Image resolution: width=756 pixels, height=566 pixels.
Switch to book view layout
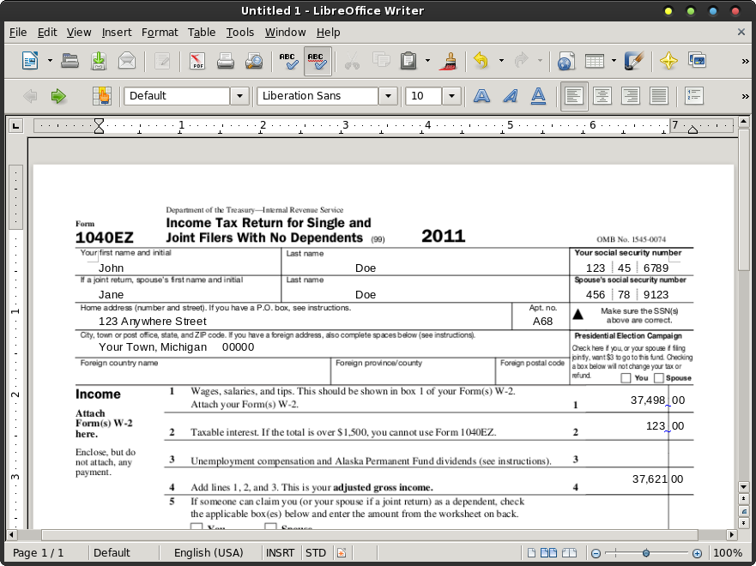click(x=570, y=552)
